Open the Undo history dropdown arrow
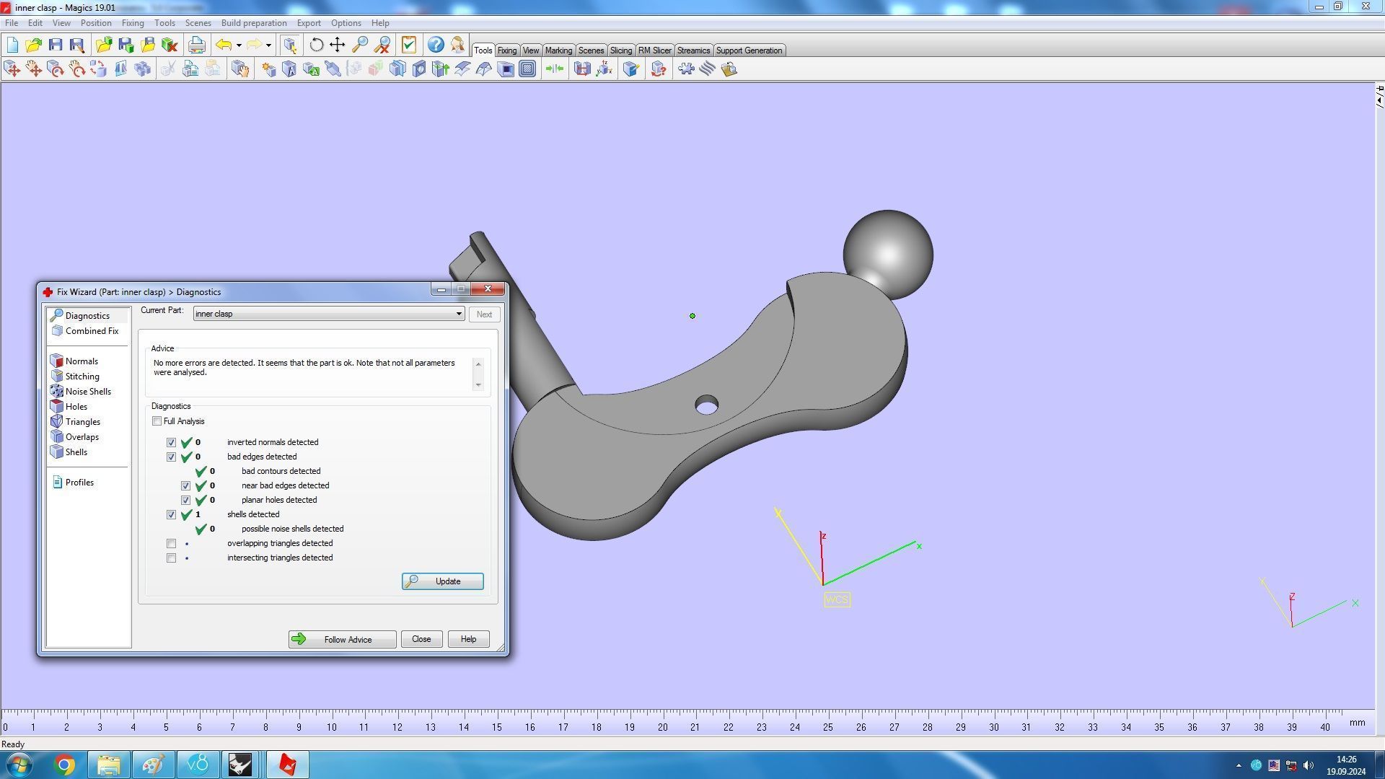 (239, 45)
